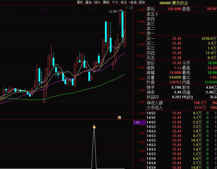Image resolution: width=217 pixels, height=169 pixels.
Task: Click the indicator spike peak marker
Action: (94, 126)
